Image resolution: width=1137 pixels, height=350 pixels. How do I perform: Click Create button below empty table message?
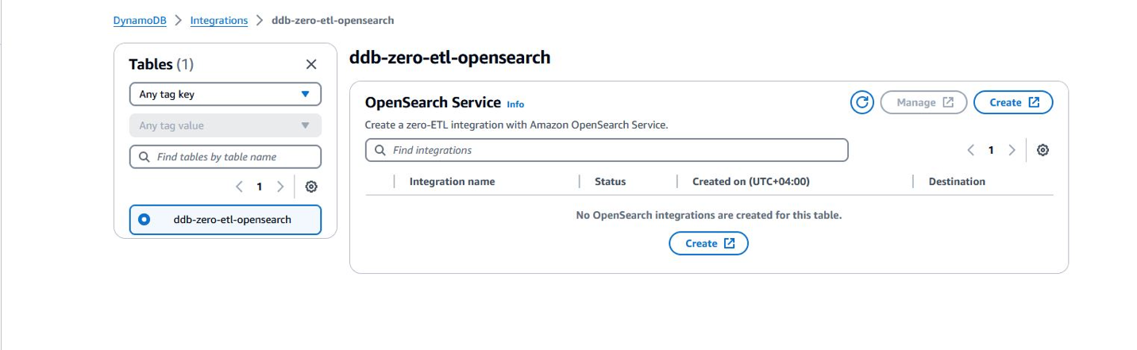(x=708, y=244)
